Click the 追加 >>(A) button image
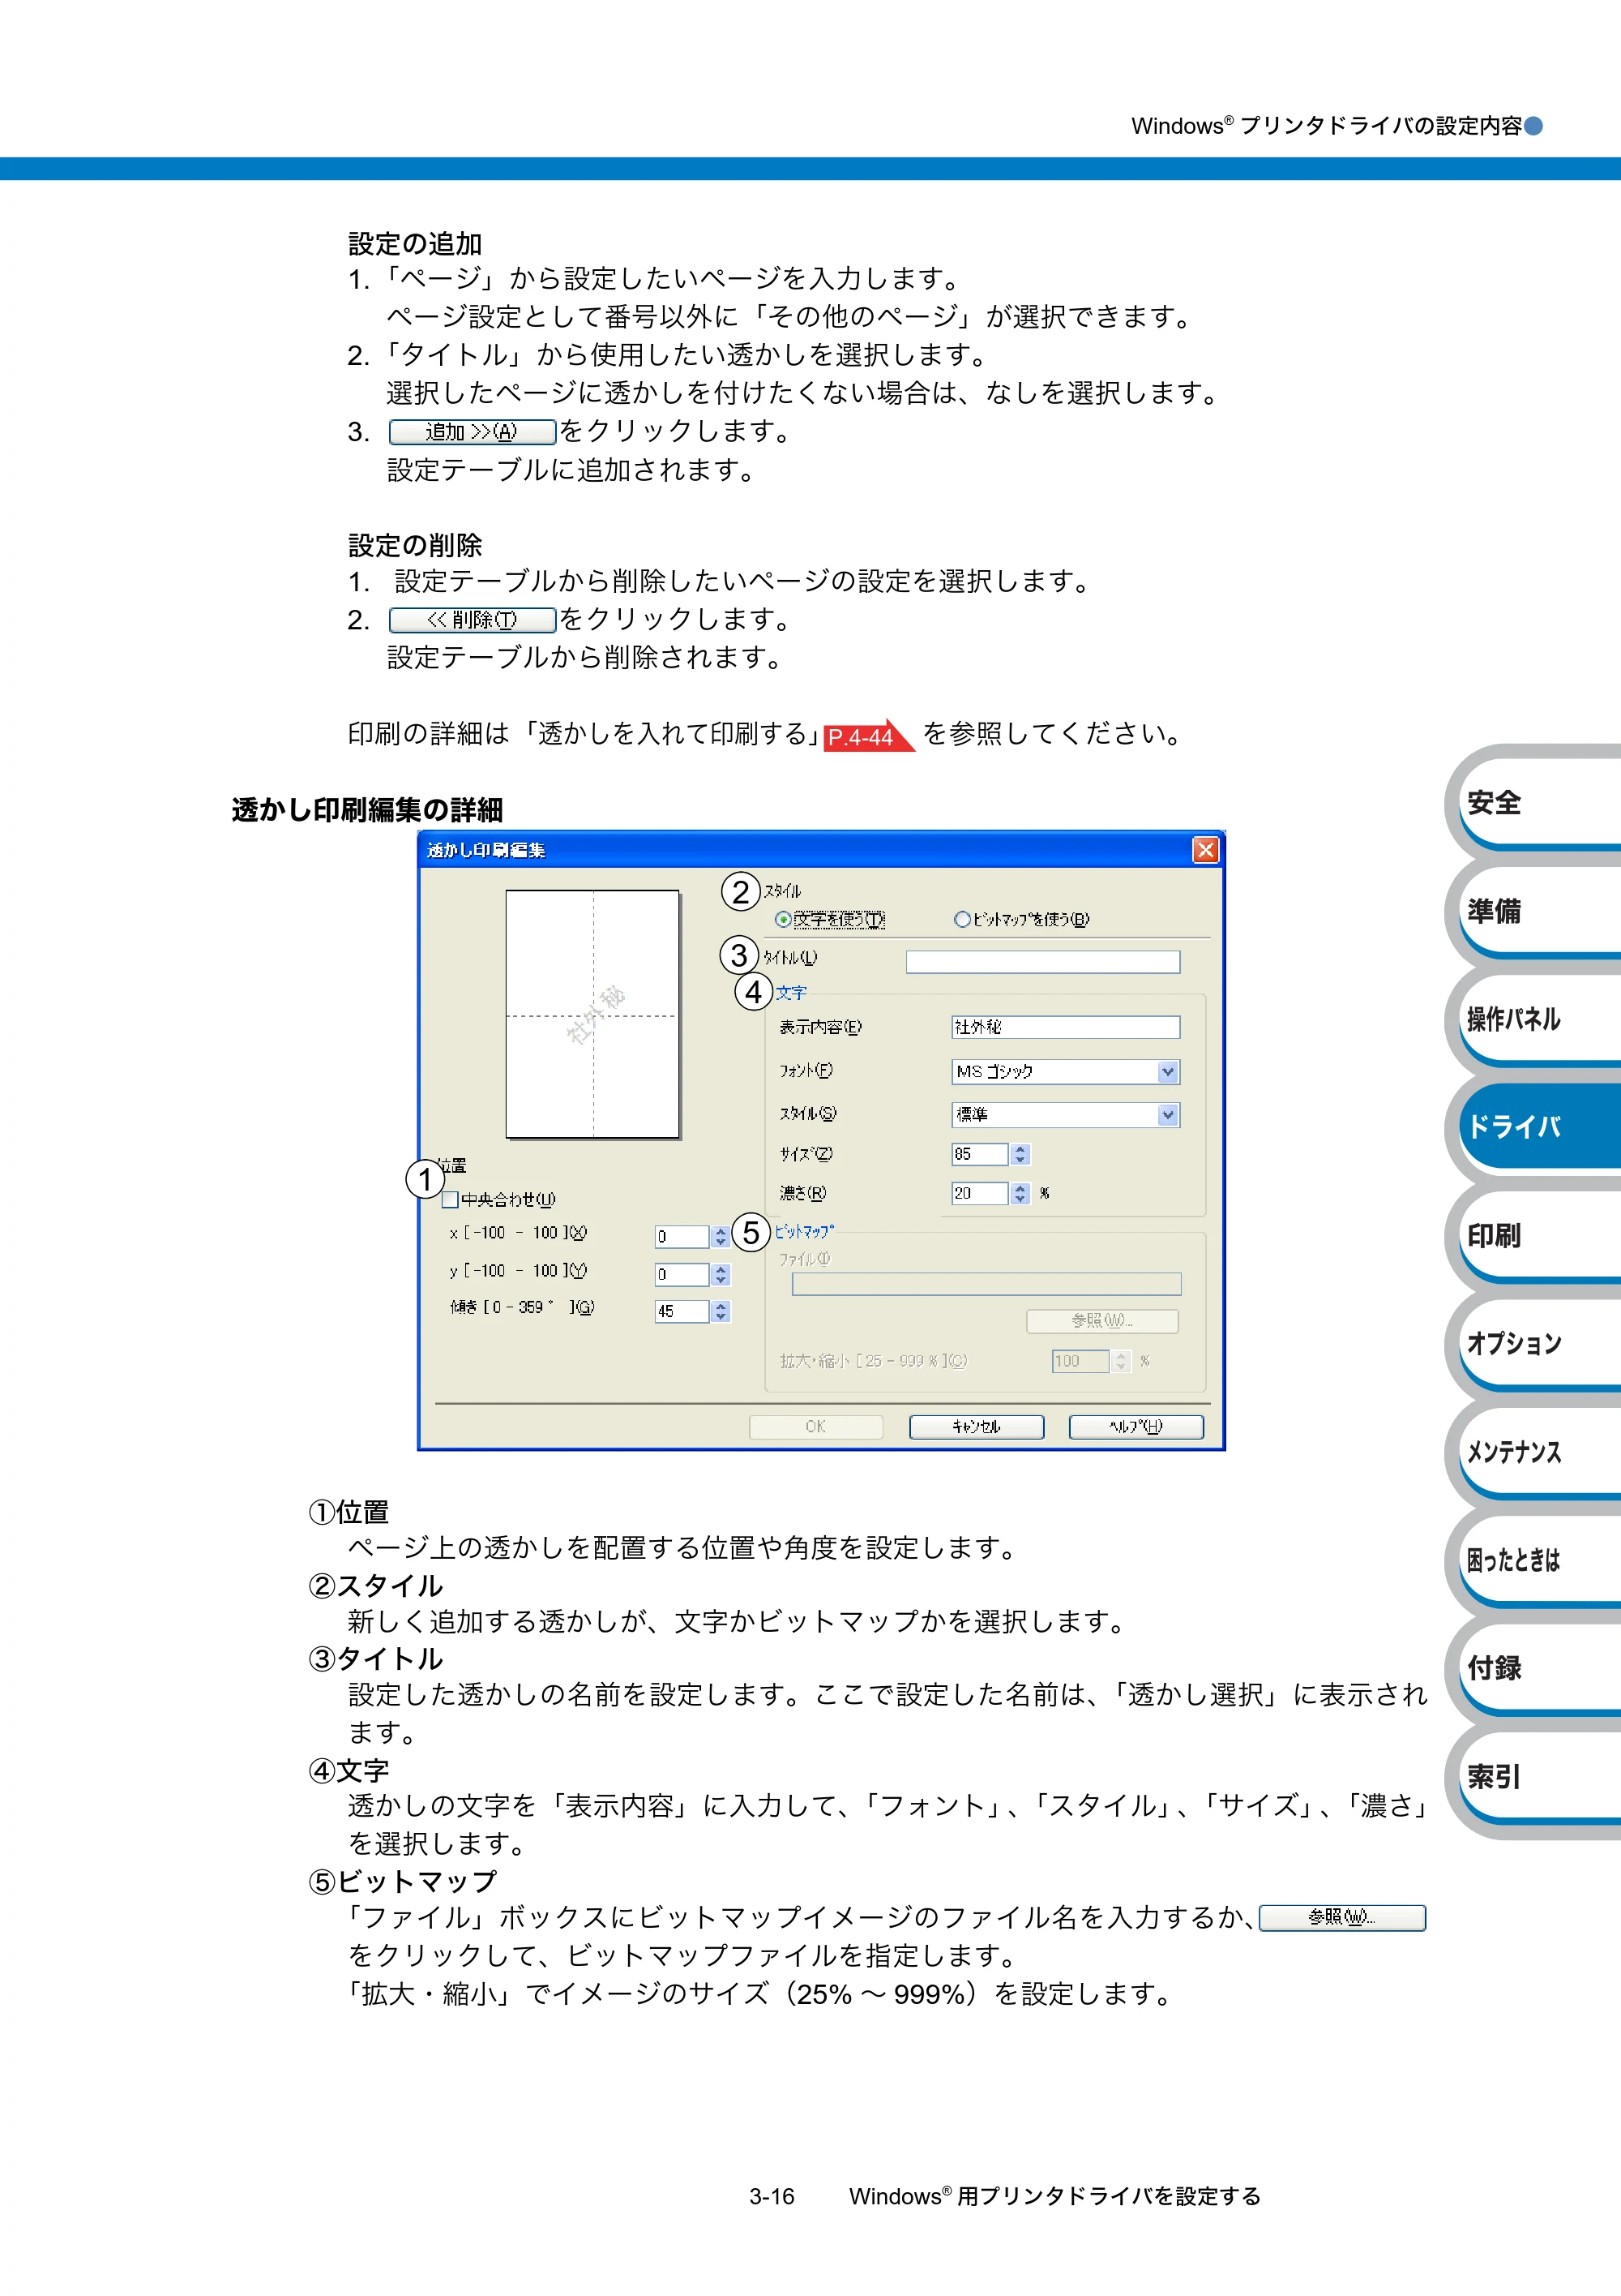The width and height of the screenshot is (1621, 2296). pos(472,432)
